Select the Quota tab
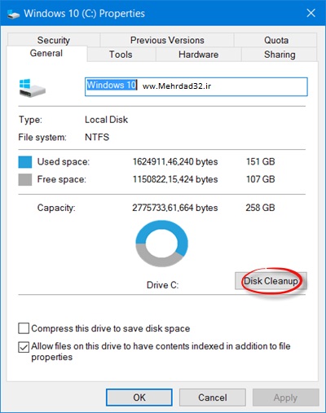Image resolution: width=326 pixels, height=413 pixels. 276,40
